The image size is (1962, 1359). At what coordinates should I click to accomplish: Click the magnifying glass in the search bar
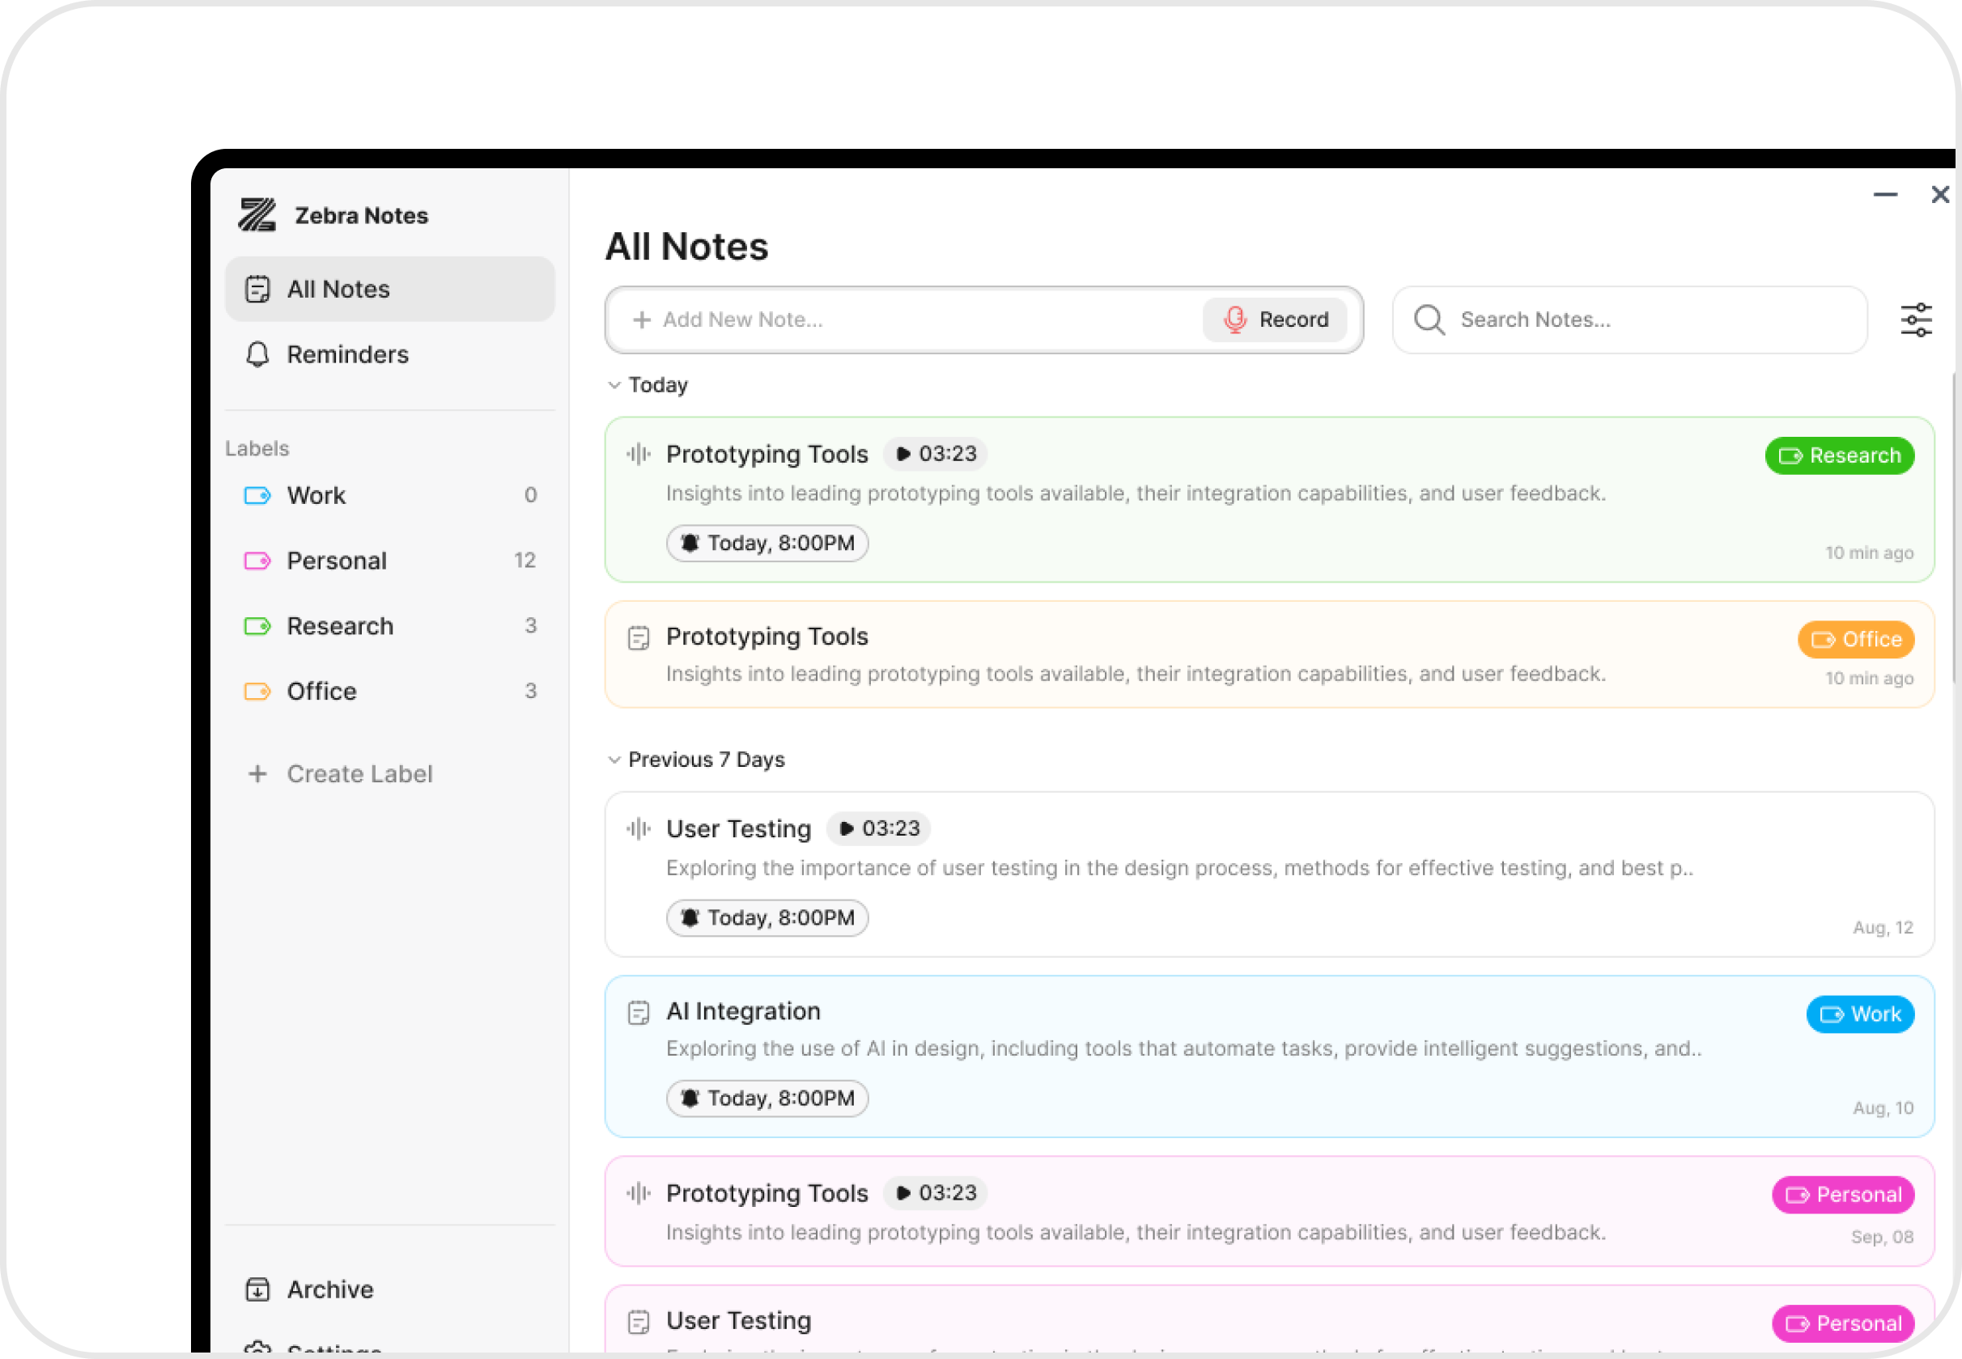point(1429,320)
